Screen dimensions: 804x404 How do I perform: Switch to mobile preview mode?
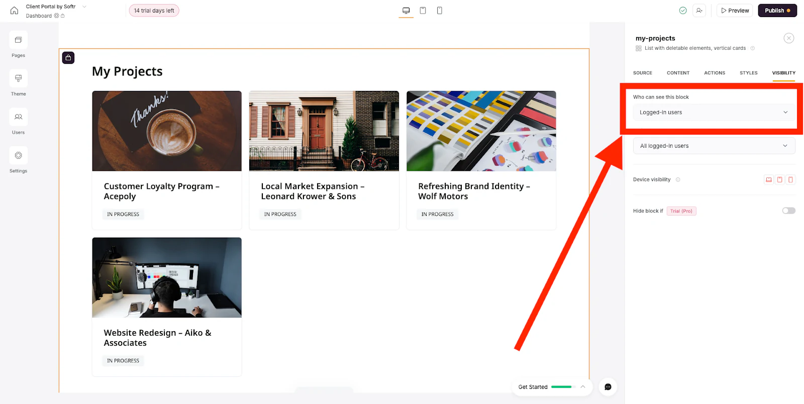(x=440, y=11)
